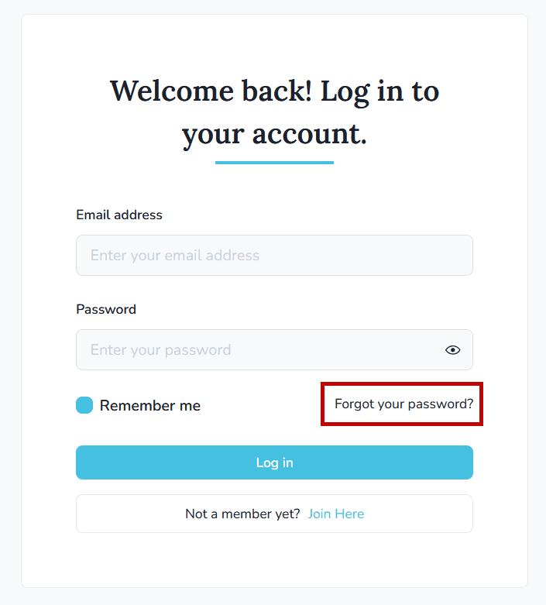Screen dimensions: 546x605
Task: Click into the password input field
Action: click(x=256, y=350)
